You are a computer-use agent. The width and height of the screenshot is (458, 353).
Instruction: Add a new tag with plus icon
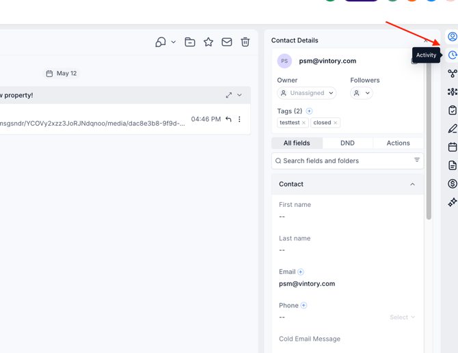click(309, 111)
